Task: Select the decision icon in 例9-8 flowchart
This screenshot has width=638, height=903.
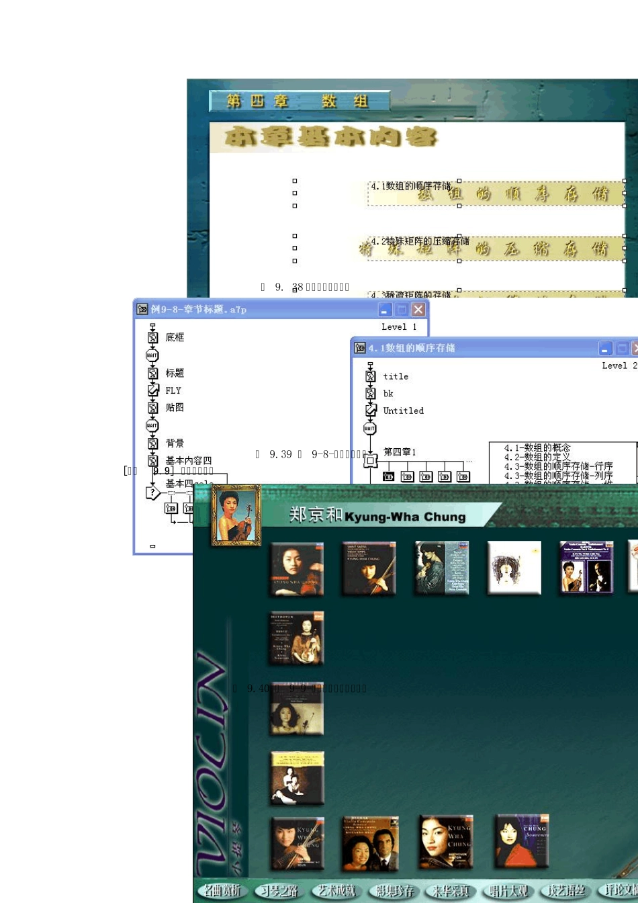Action: click(152, 493)
